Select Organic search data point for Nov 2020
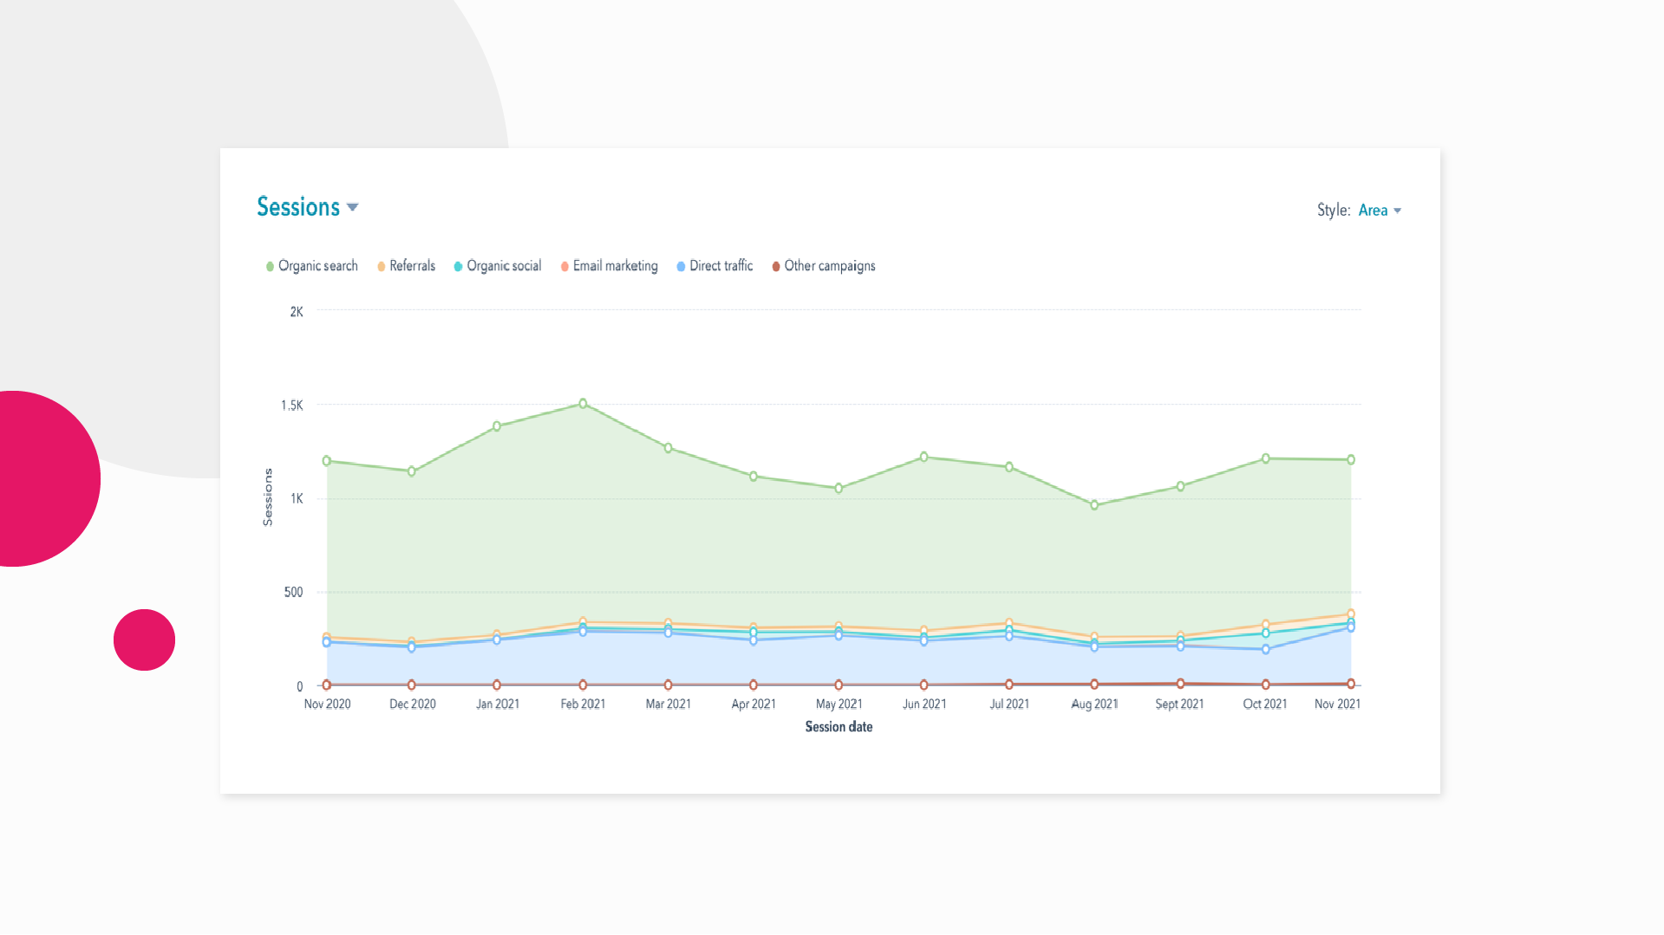 [x=327, y=461]
